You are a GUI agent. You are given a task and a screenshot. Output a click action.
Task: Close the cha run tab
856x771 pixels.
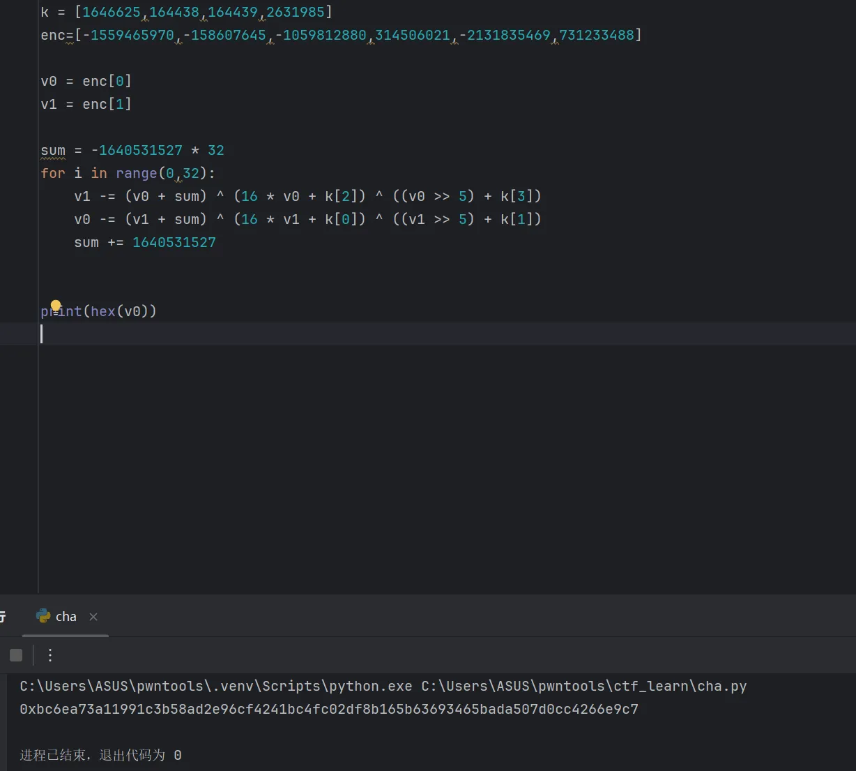93,617
